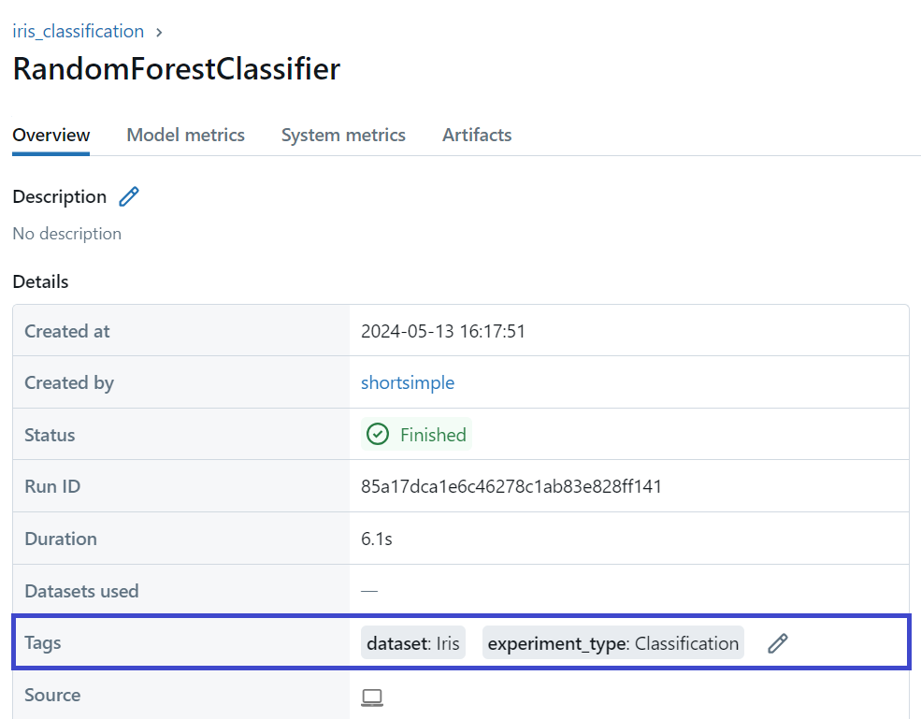Edit the run description with pencil icon
Viewport: 921px width, 719px height.
click(129, 196)
